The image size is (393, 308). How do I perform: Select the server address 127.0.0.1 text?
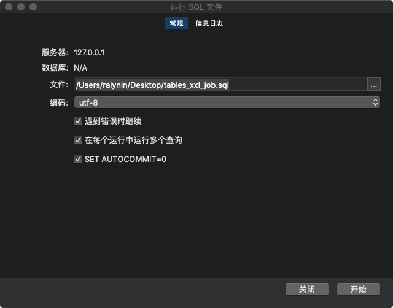pos(89,53)
